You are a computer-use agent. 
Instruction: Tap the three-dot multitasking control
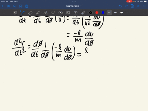coord(74,2)
